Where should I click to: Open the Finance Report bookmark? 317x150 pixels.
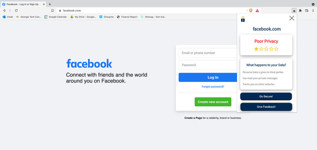click(127, 17)
